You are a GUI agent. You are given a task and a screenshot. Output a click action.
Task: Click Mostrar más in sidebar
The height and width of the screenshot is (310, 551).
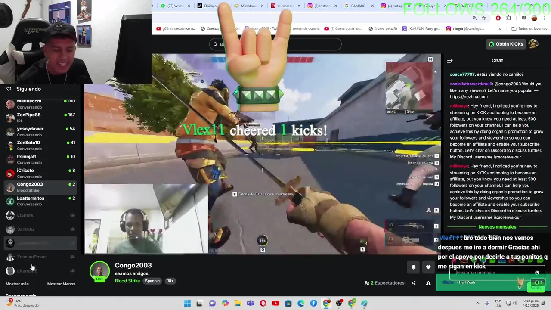point(17,284)
